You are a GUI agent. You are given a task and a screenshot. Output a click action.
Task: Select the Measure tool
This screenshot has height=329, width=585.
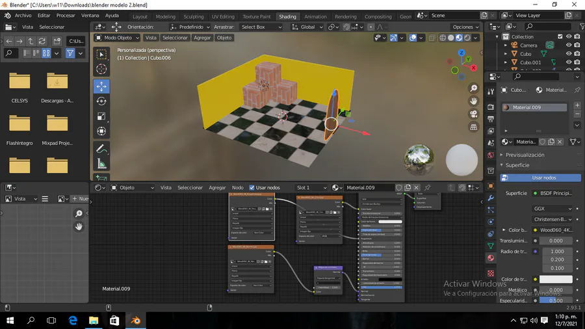(x=101, y=164)
